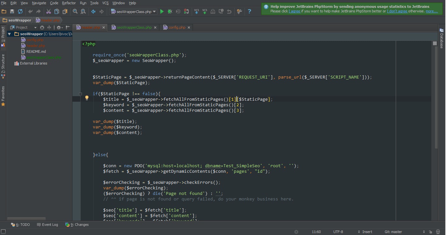Open the VCS menu
The height and width of the screenshot is (235, 446).
pyautogui.click(x=105, y=3)
